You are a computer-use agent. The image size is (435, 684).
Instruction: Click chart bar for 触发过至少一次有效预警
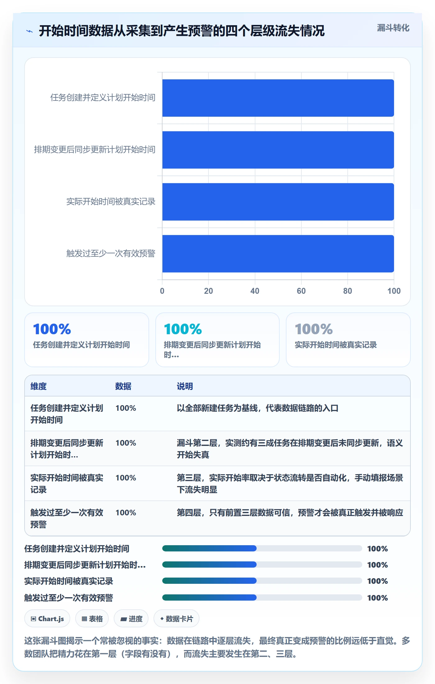[278, 254]
